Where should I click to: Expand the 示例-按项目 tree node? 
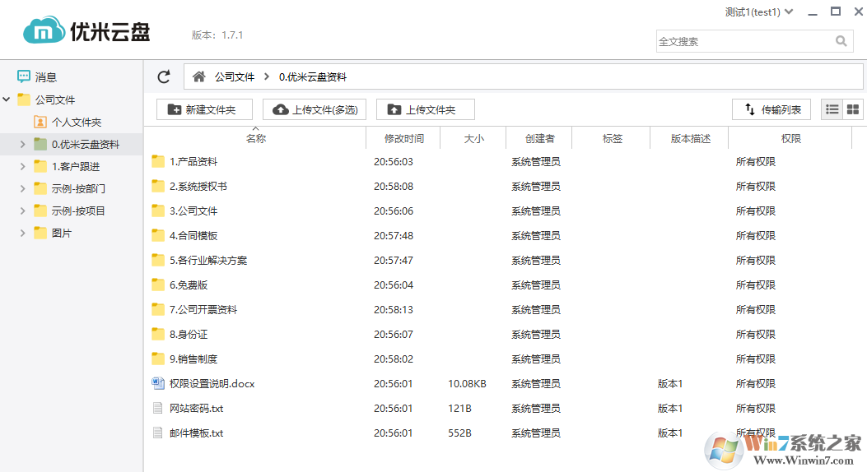[x=23, y=211]
